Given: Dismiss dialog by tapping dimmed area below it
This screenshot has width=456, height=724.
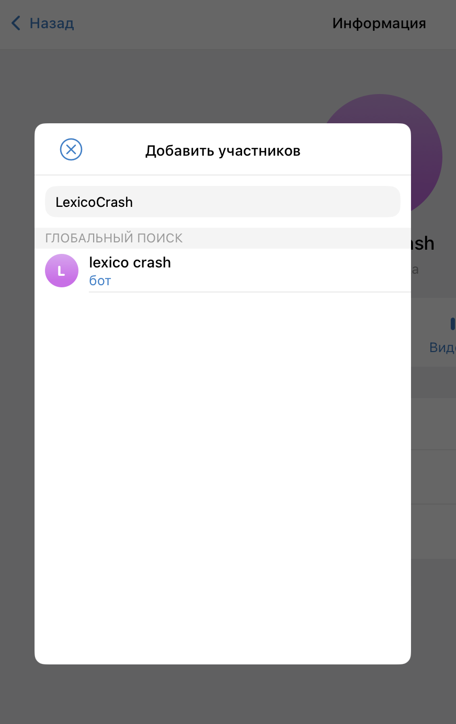Looking at the screenshot, I should [x=228, y=694].
